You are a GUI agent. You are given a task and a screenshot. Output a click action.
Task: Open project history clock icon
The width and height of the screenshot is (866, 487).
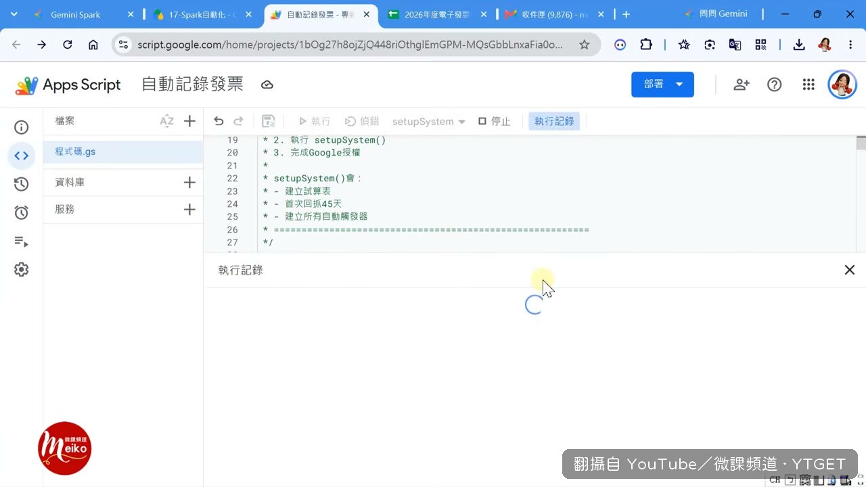click(22, 184)
